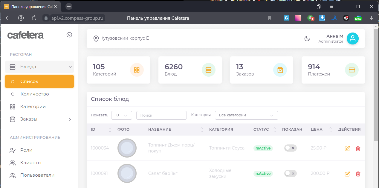Click the Поиск search field

[x=161, y=115]
